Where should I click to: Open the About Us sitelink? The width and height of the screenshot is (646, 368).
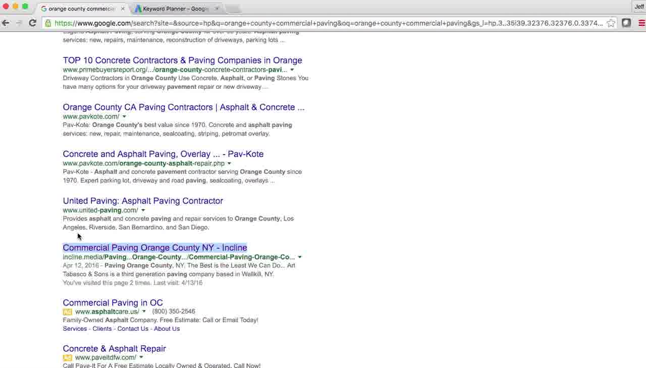[x=167, y=329]
